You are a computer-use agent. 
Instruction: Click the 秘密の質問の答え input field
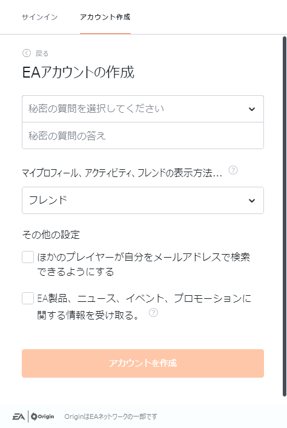pos(143,136)
